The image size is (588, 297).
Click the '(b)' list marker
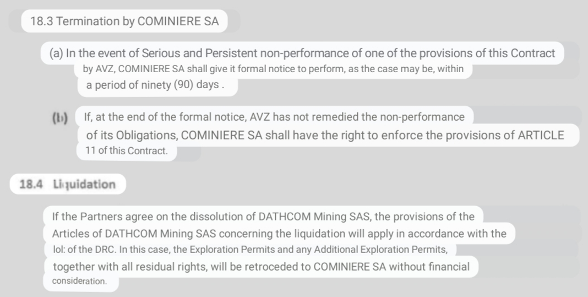59,117
